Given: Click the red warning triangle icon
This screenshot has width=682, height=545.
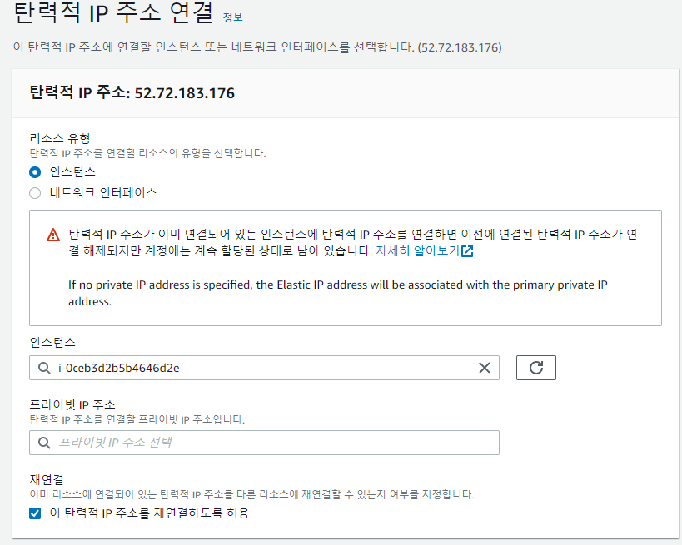Looking at the screenshot, I should (53, 235).
